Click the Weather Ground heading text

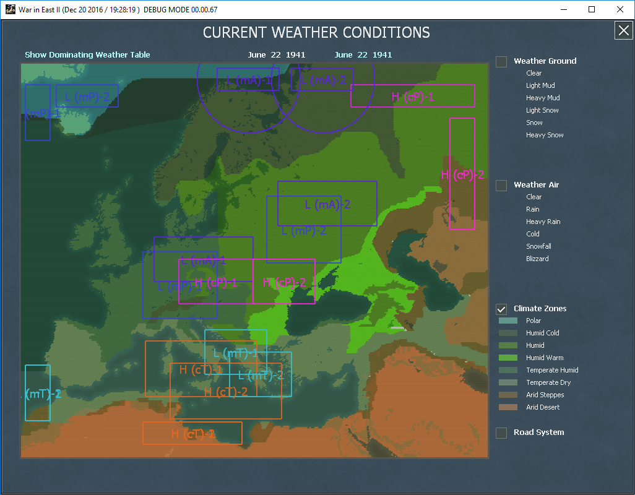point(545,61)
